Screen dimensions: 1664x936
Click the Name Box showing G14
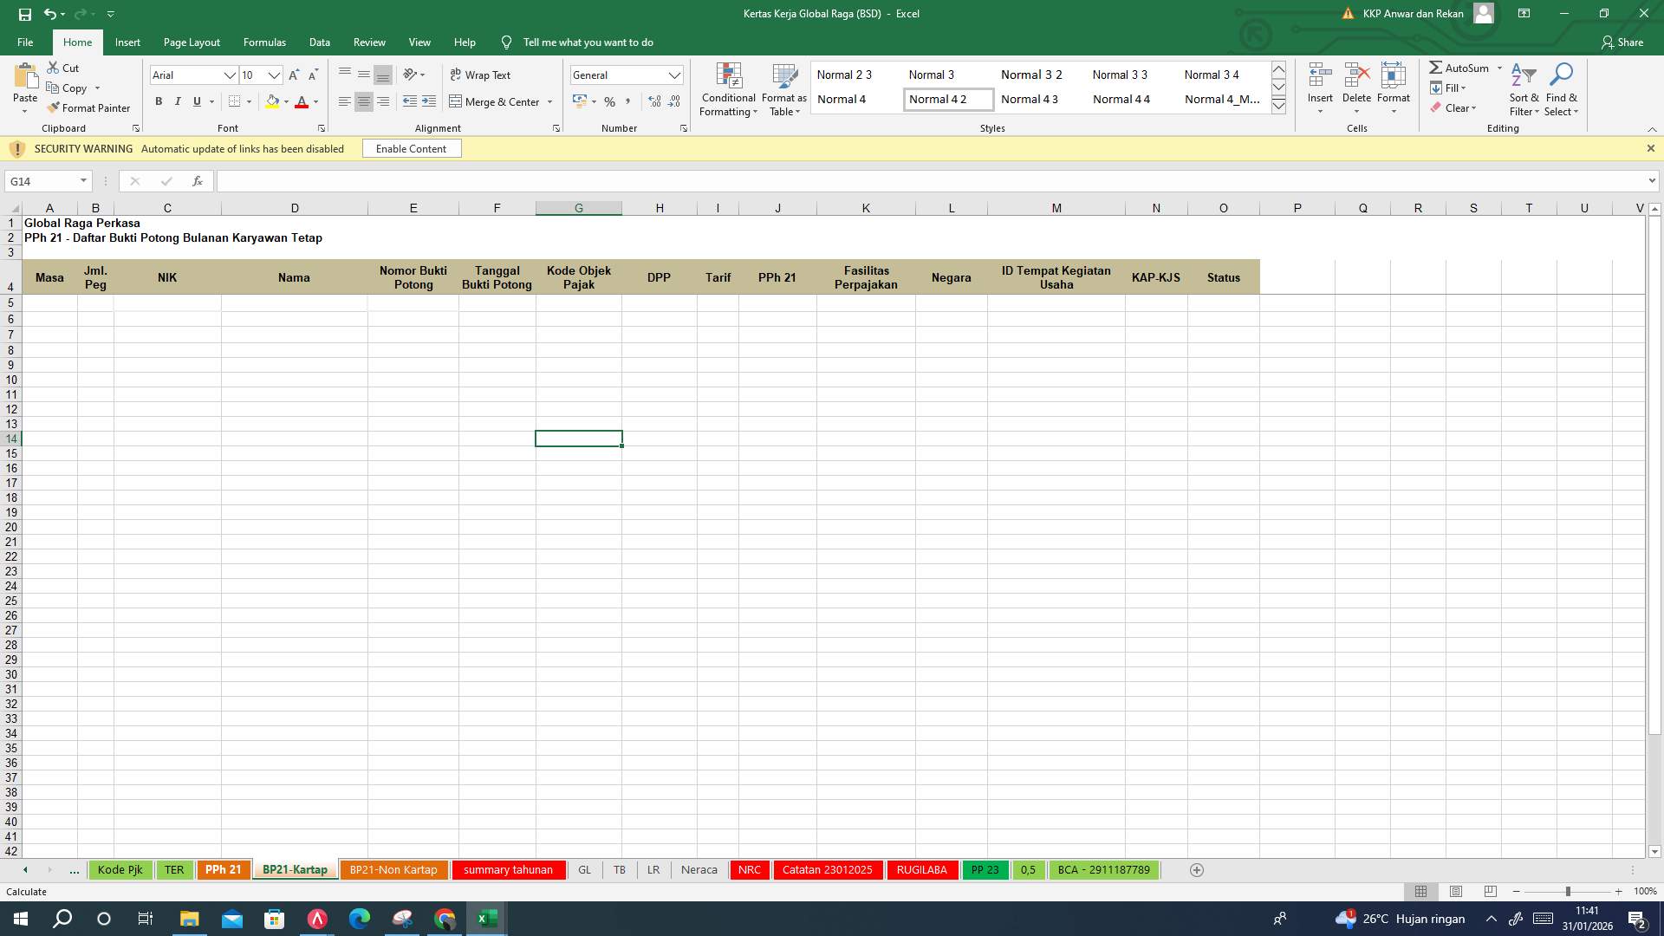43,180
